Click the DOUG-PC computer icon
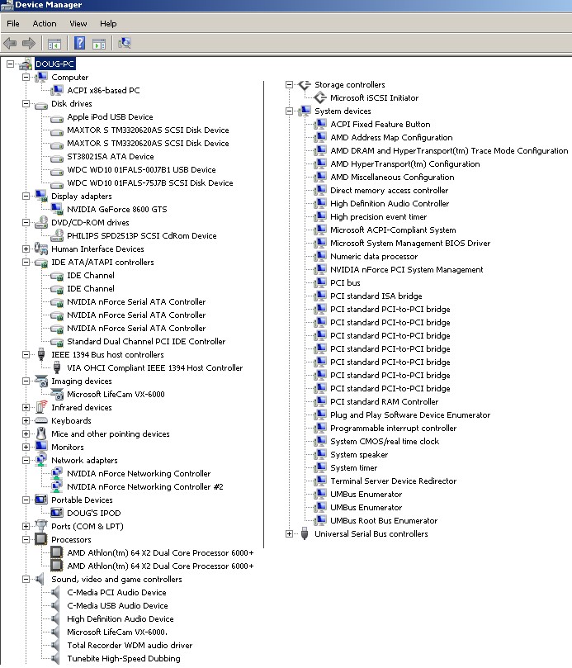This screenshot has width=572, height=668. click(26, 64)
